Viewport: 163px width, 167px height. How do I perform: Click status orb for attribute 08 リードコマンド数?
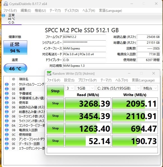tap(7, 116)
